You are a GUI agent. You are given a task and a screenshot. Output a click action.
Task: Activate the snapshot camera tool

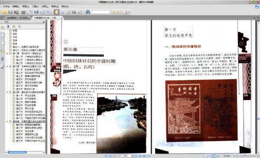pos(74,12)
